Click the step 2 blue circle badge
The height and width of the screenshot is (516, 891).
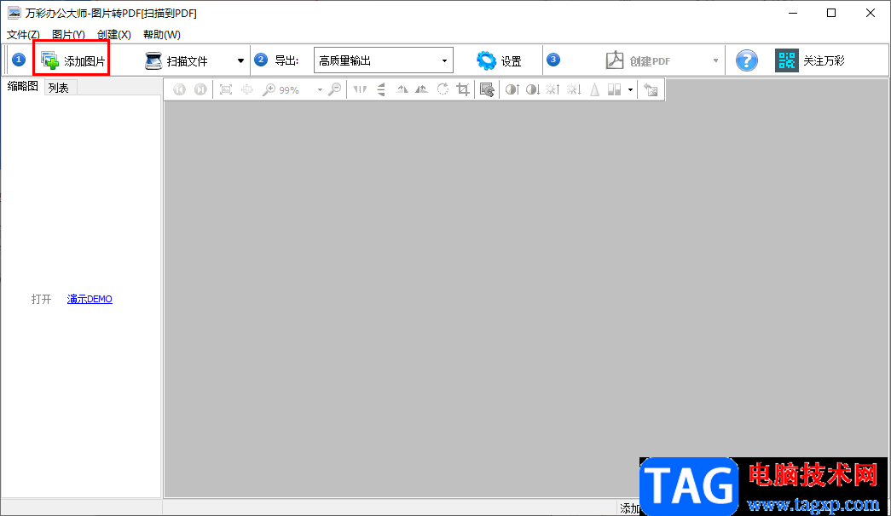(261, 60)
